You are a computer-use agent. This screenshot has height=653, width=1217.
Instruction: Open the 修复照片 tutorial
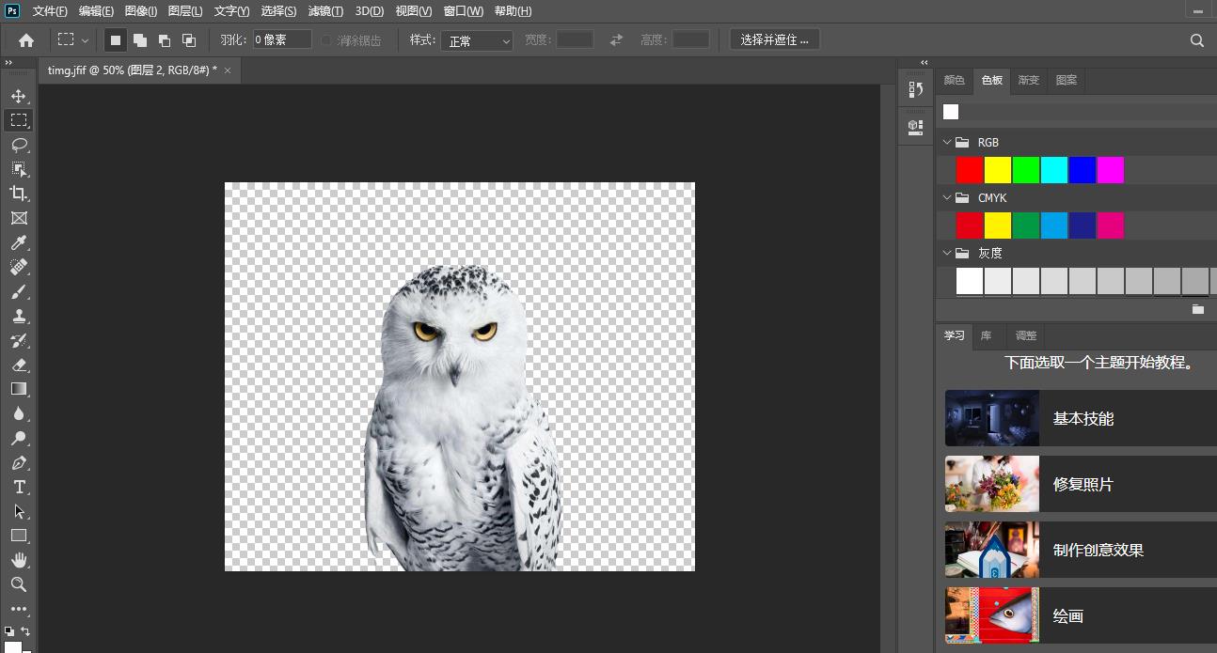tap(1081, 485)
